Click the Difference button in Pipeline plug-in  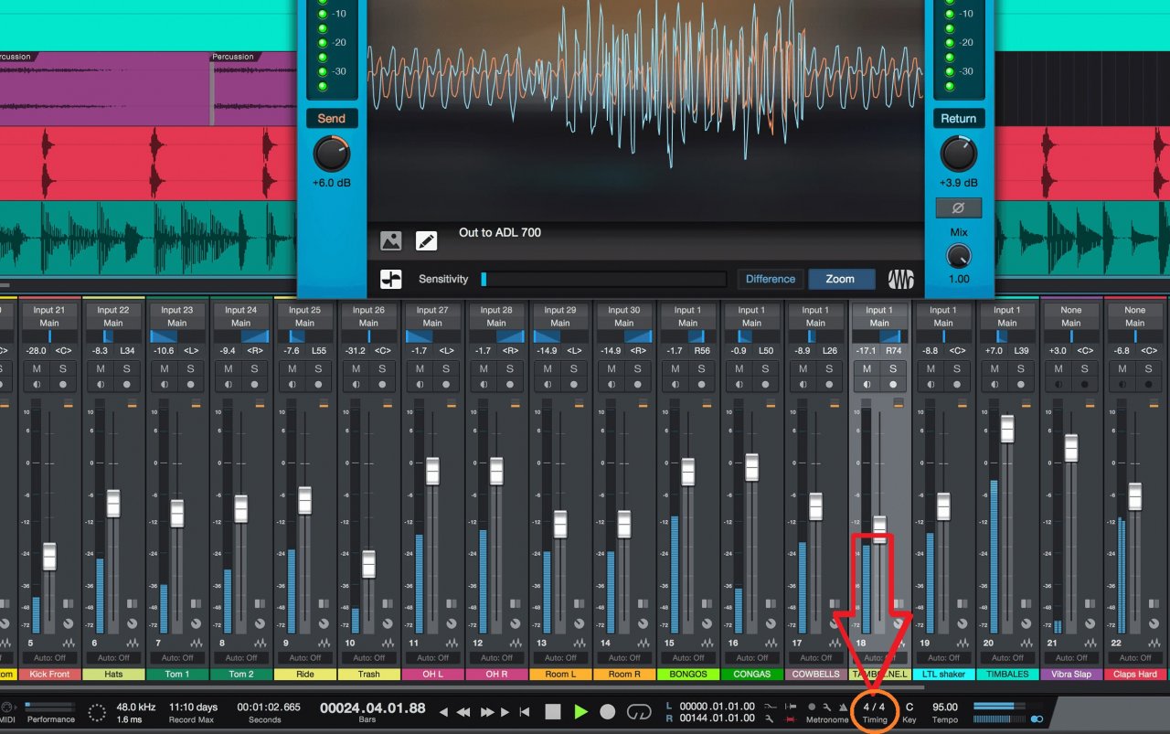770,279
